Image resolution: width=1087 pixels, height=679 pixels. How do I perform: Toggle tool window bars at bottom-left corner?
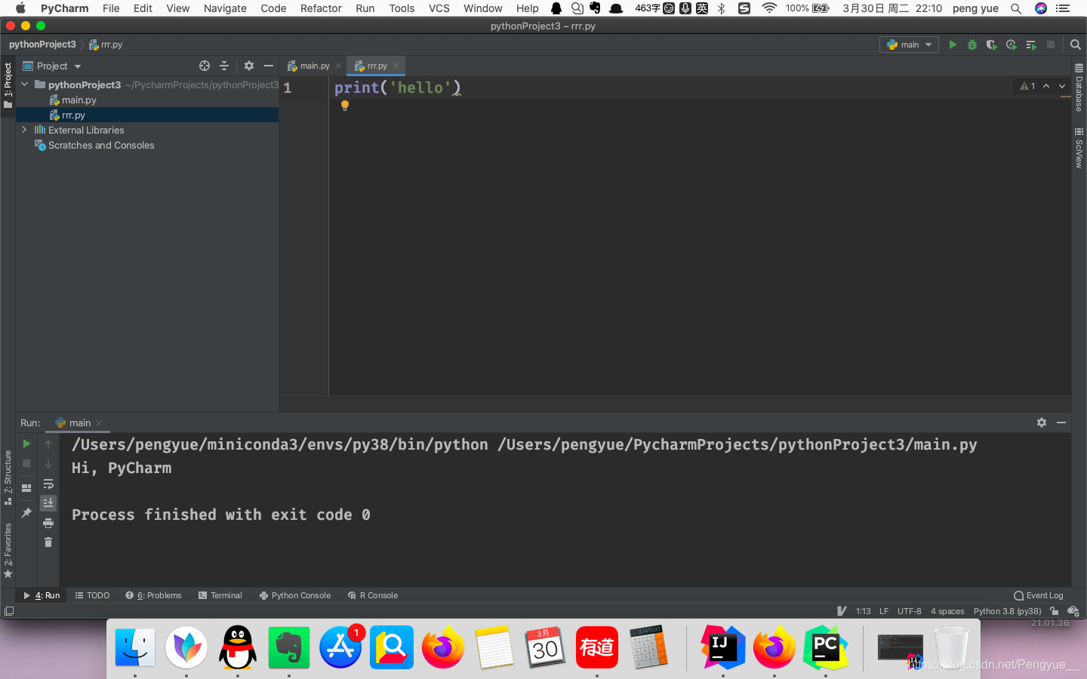[x=9, y=611]
